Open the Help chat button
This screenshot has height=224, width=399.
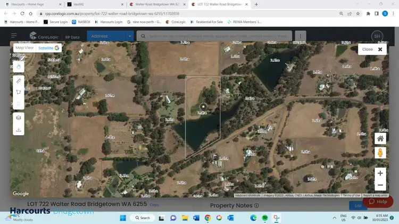378,201
